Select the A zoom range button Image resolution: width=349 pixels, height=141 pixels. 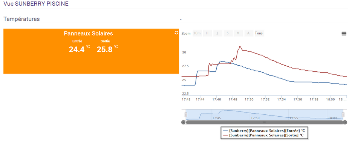pyautogui.click(x=248, y=33)
